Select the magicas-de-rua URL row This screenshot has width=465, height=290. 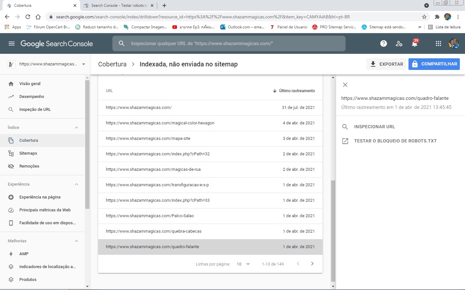(x=210, y=169)
